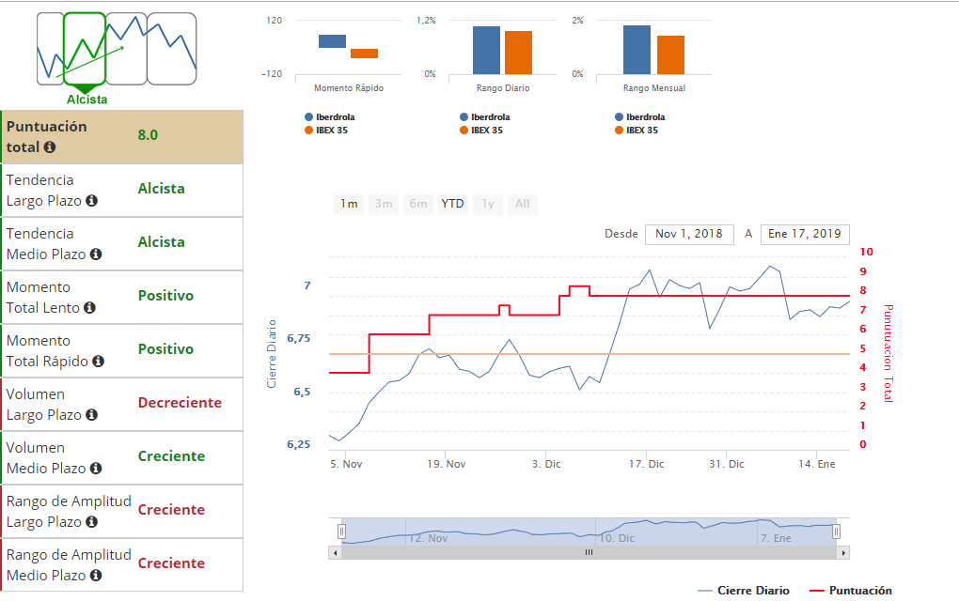Toggle Cierre Diario series in chart legend

click(743, 591)
